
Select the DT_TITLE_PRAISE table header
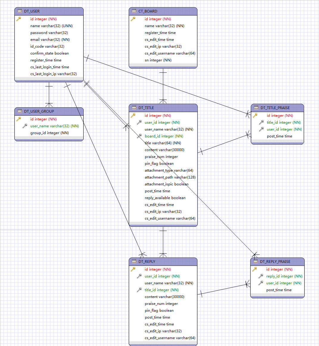coord(278,108)
